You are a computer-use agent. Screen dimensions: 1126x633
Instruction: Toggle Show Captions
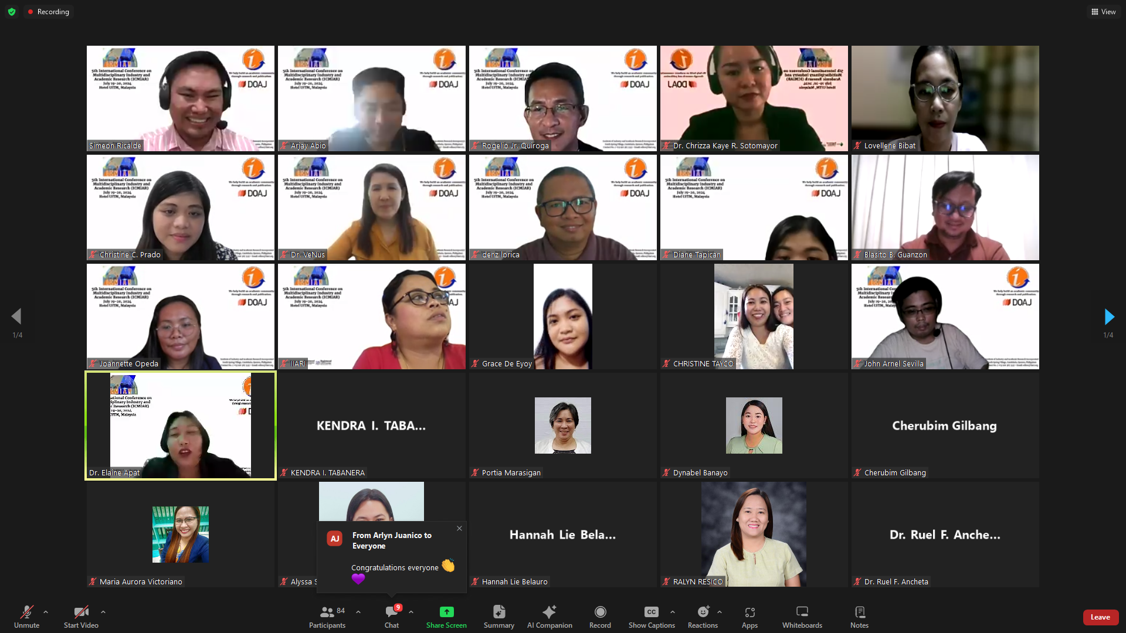point(651,617)
